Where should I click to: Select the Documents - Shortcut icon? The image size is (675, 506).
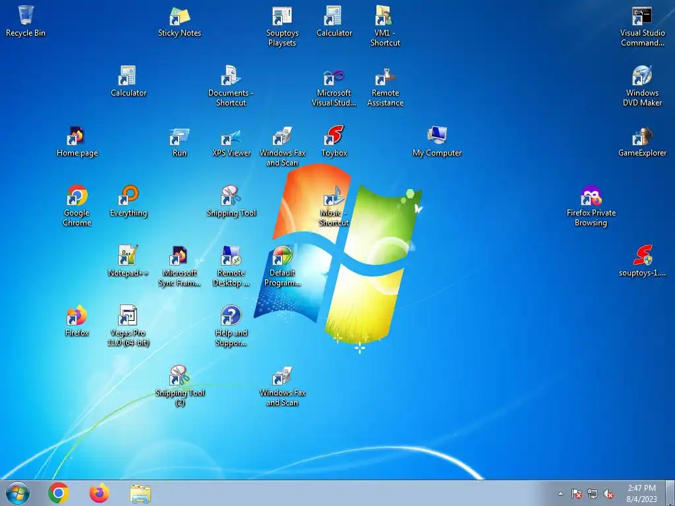[231, 86]
